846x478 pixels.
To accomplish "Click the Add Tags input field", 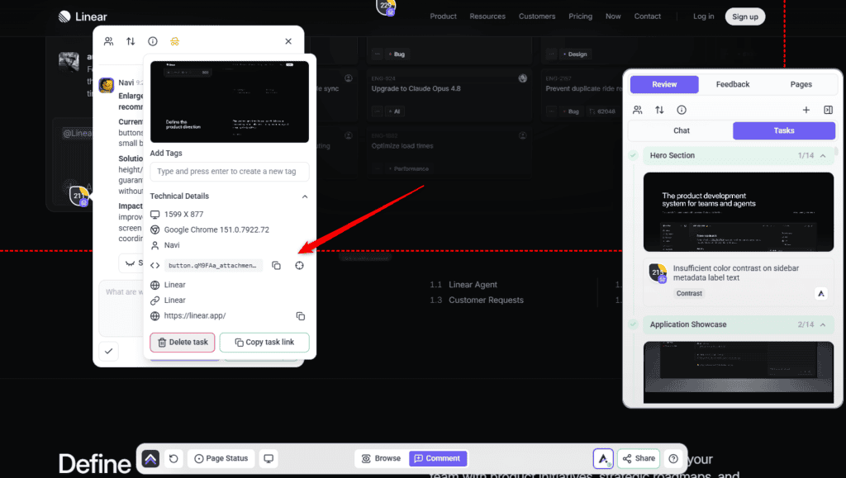I will [x=230, y=172].
